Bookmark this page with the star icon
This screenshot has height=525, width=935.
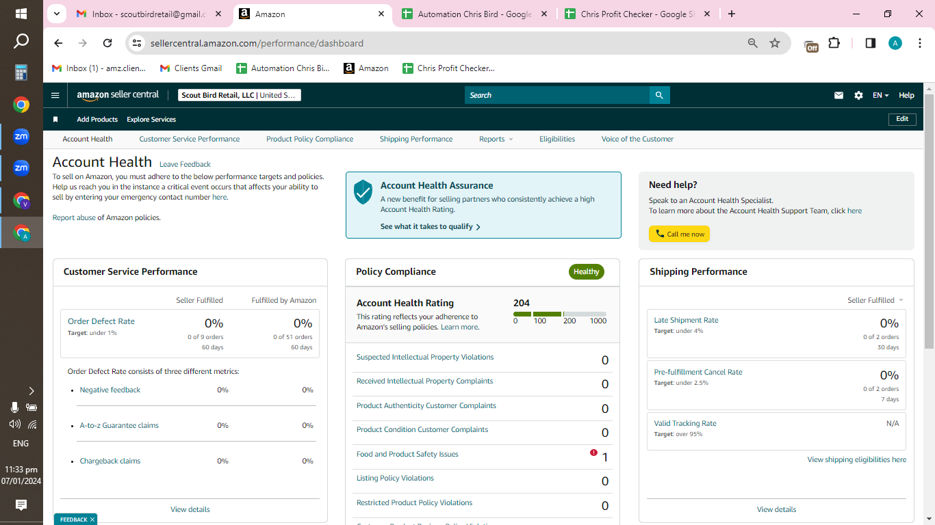tap(775, 43)
